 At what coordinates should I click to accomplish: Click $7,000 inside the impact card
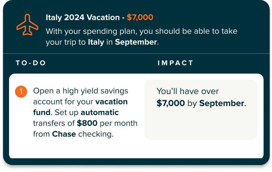[x=171, y=104]
